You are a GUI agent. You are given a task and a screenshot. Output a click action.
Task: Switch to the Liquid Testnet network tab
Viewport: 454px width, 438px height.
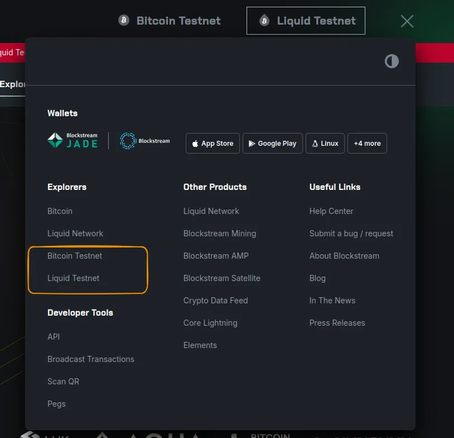(x=306, y=20)
